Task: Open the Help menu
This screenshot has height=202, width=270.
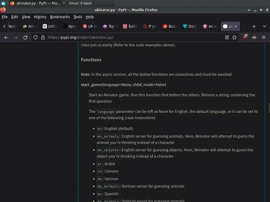Action: 90,17
